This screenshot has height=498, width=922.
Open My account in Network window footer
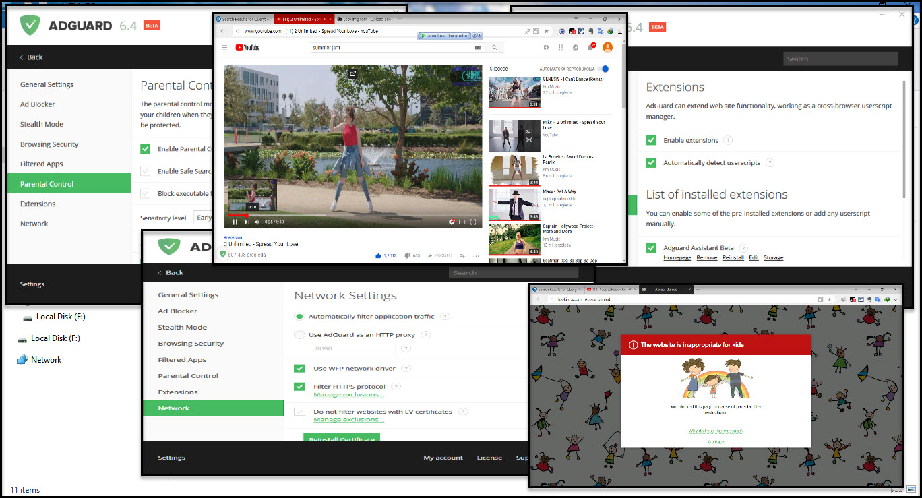point(443,458)
